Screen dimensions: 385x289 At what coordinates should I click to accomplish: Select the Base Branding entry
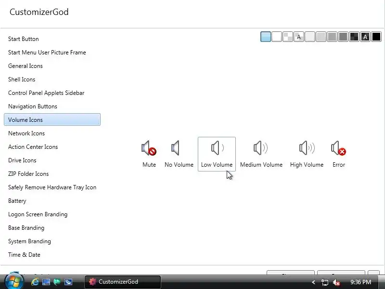(x=26, y=228)
